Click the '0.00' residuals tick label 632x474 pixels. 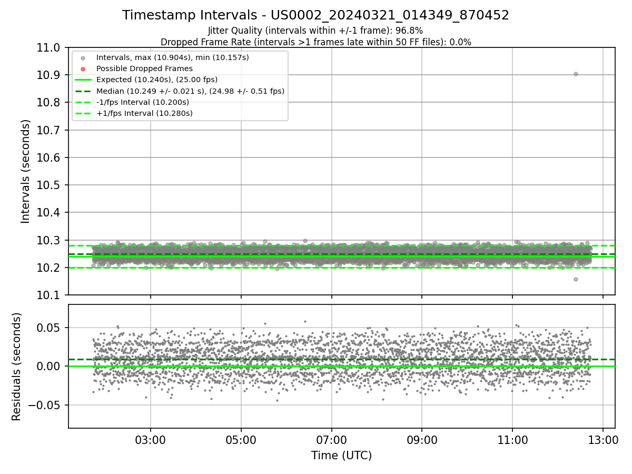[49, 366]
